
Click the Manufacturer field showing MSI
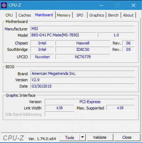[82, 29]
